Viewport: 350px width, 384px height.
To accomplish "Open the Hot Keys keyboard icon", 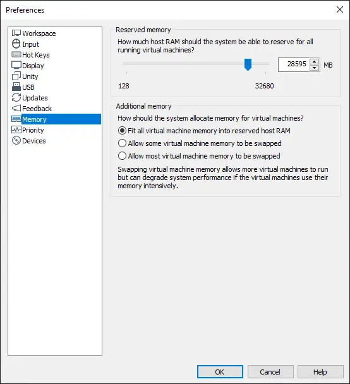I will pos(16,54).
